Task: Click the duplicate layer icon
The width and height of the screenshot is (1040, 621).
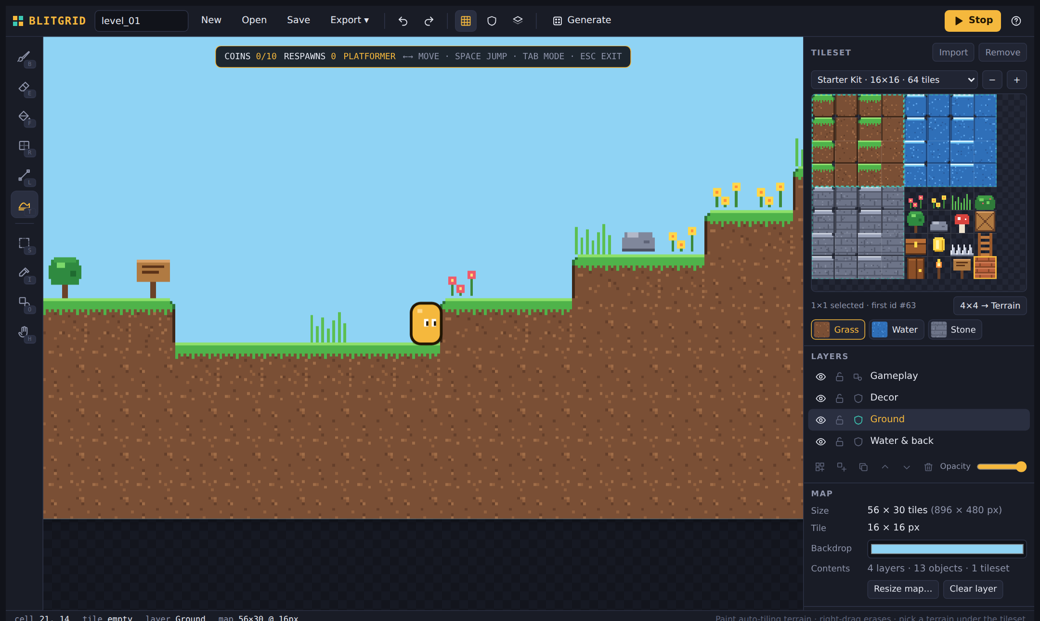Action: coord(863,467)
